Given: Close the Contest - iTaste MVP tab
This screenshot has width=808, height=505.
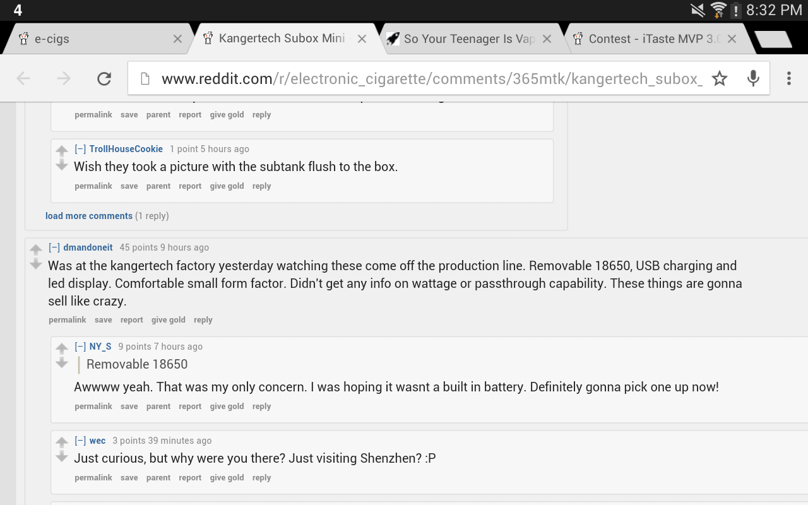Looking at the screenshot, I should tap(732, 39).
